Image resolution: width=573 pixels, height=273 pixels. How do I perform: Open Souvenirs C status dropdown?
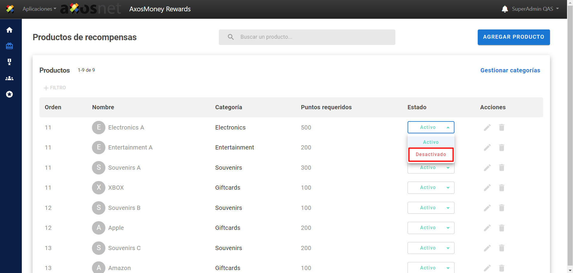(431, 248)
